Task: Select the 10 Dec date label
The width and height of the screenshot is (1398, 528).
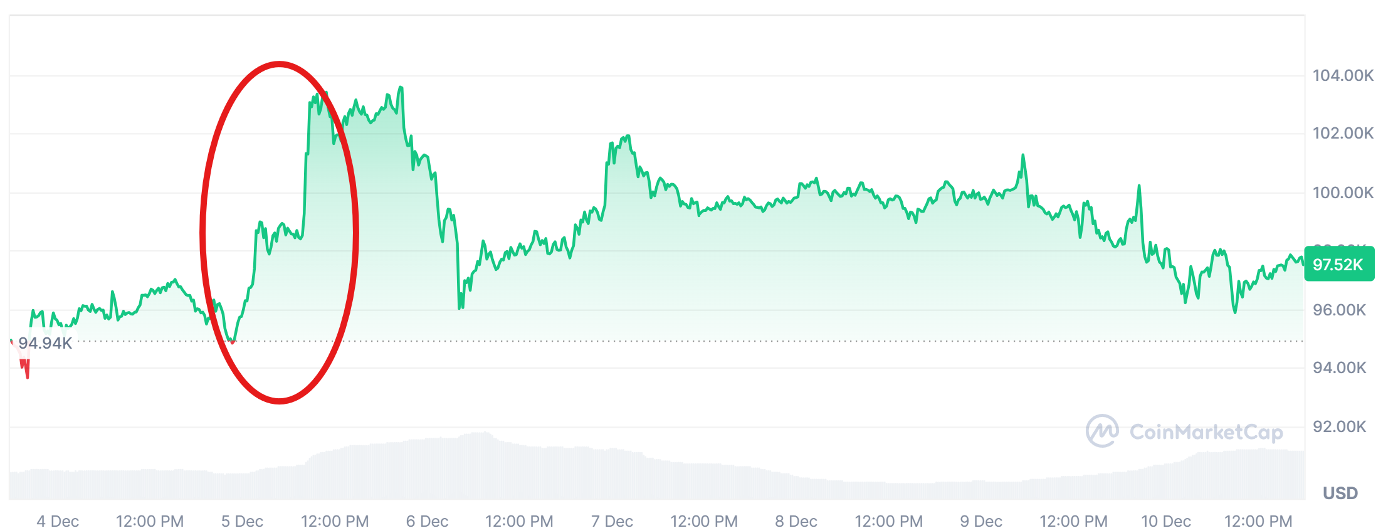Action: (x=1165, y=521)
